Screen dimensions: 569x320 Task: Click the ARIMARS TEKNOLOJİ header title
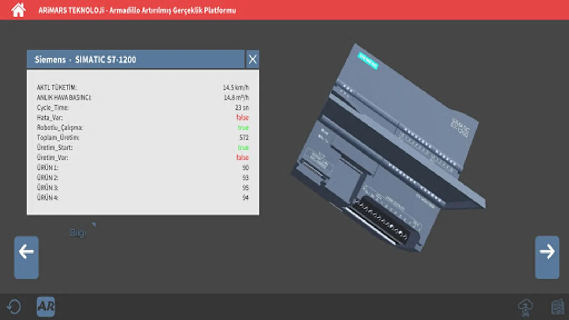137,10
